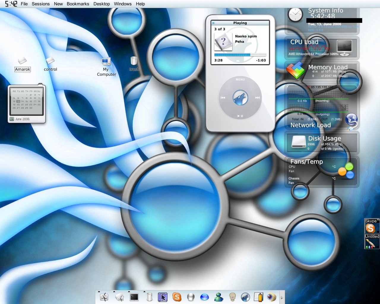380x304 pixels.
Task: Click the 3:28 elapsed time
Action: 218,60
